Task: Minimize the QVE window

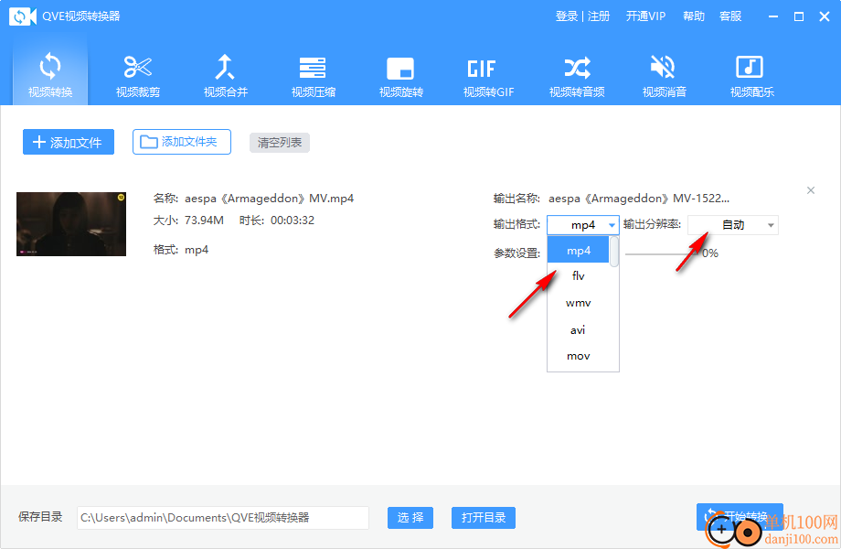Action: point(772,16)
